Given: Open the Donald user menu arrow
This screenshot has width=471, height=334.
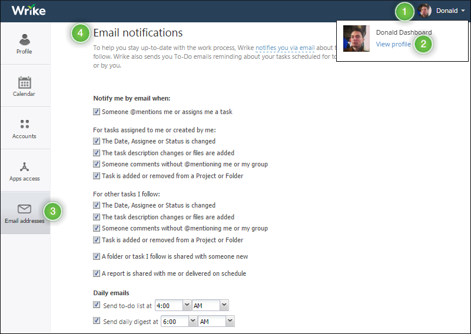Looking at the screenshot, I should pos(463,11).
